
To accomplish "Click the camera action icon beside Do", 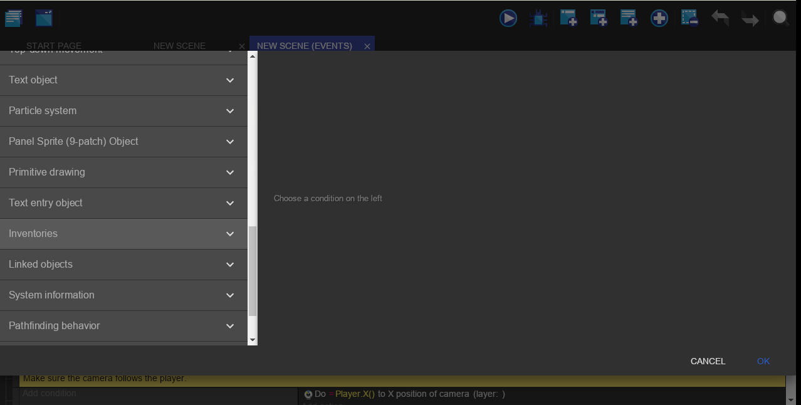I will click(x=308, y=394).
